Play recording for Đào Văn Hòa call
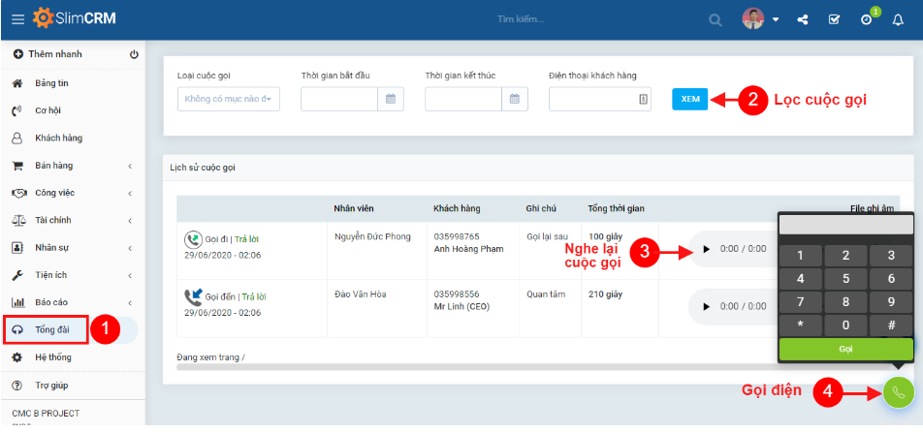Viewport: 923px width, 433px height. click(x=707, y=306)
